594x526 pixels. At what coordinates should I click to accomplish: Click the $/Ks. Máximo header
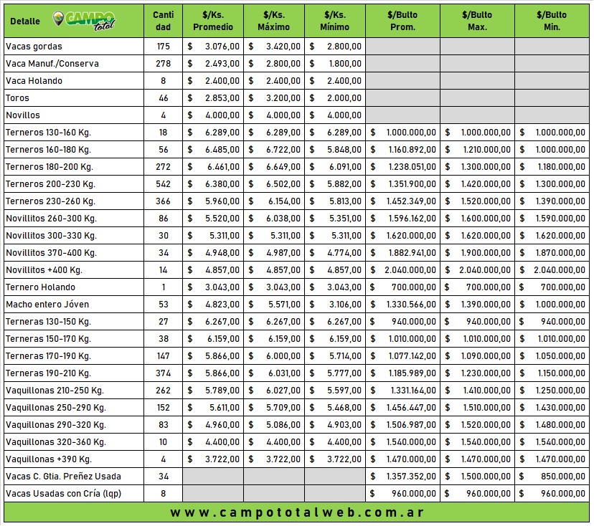[x=274, y=21]
